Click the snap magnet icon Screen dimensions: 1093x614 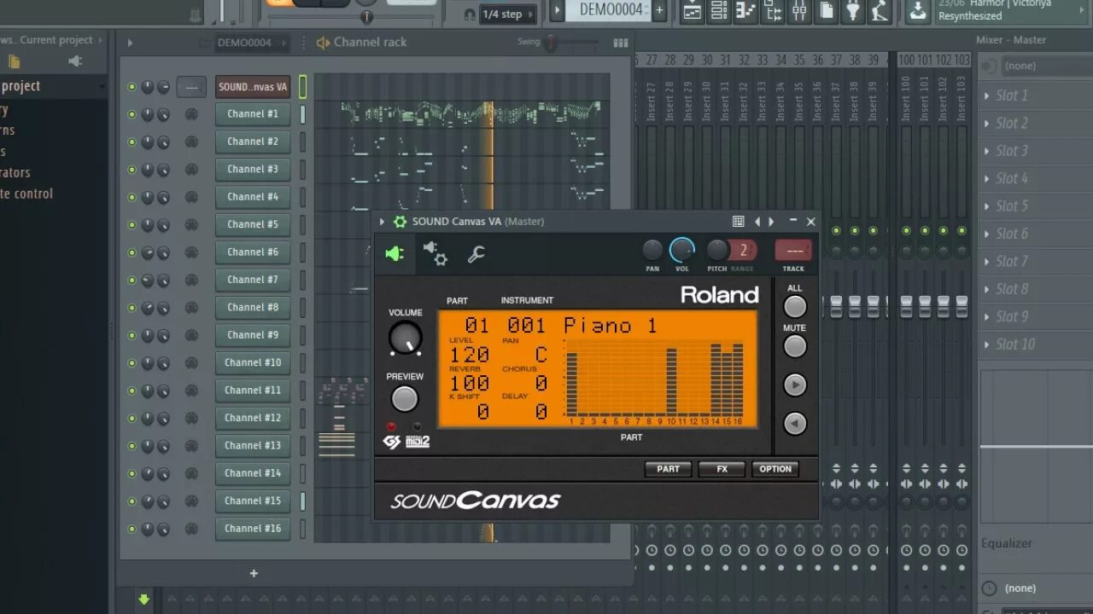click(470, 14)
